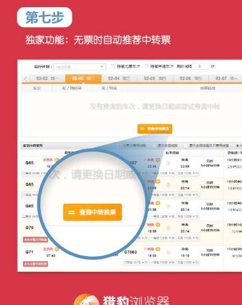Click the round clock icon on C7663 row
This screenshot has height=305, width=242.
pos(168,252)
